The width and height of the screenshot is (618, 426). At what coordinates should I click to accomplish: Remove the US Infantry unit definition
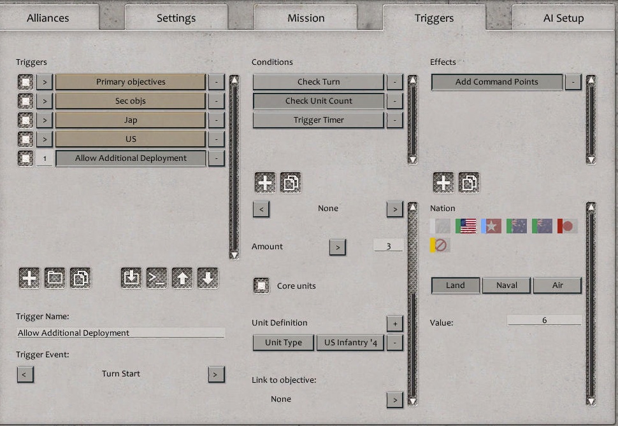click(395, 343)
